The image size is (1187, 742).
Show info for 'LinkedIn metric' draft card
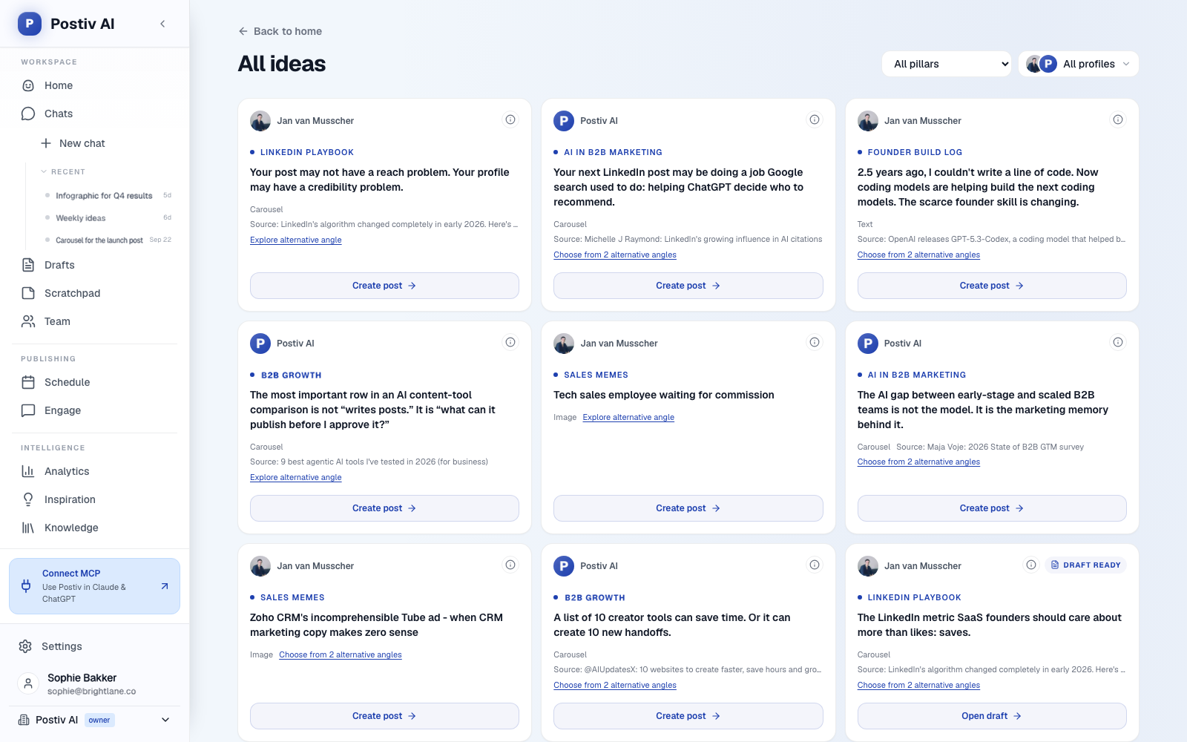(1031, 565)
